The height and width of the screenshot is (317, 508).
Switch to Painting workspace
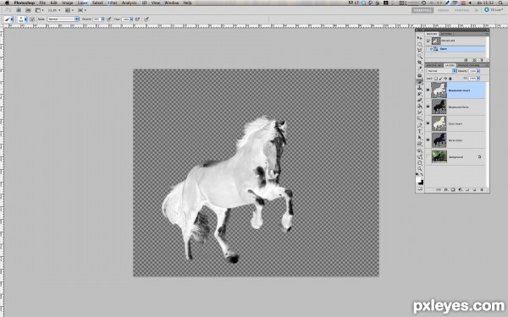[x=461, y=10]
